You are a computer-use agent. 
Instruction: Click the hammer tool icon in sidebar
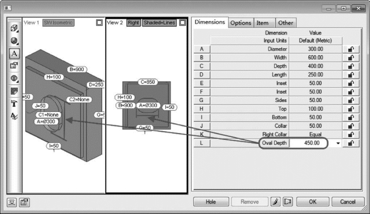point(14,103)
